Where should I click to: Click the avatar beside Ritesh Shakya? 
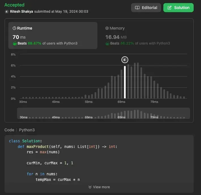coord(7,12)
